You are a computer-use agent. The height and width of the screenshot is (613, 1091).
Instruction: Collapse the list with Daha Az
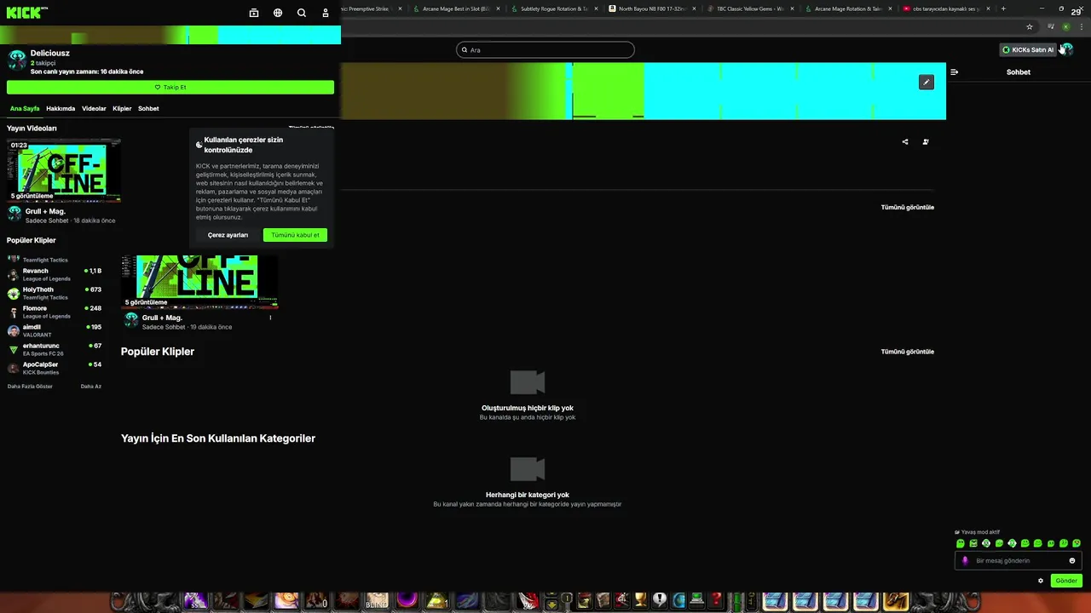pyautogui.click(x=91, y=386)
